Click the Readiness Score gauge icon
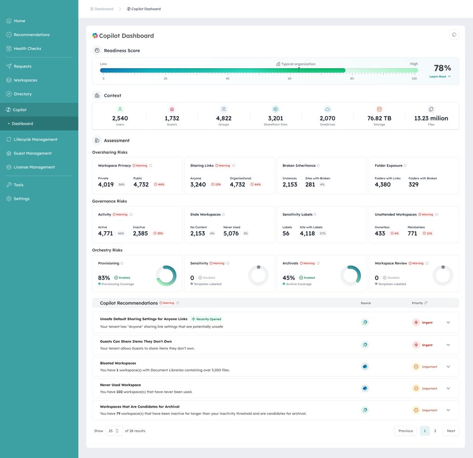 (97, 51)
